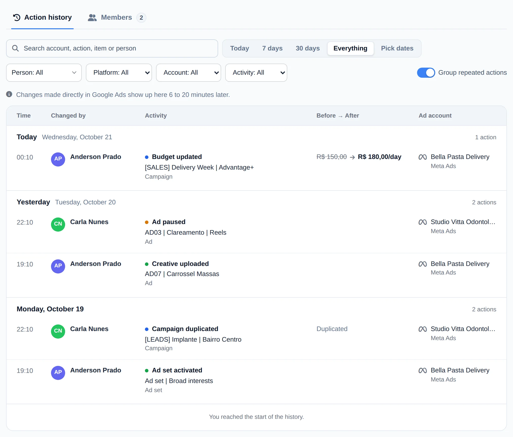
Task: Open the Person: All dropdown
Action: click(x=44, y=73)
